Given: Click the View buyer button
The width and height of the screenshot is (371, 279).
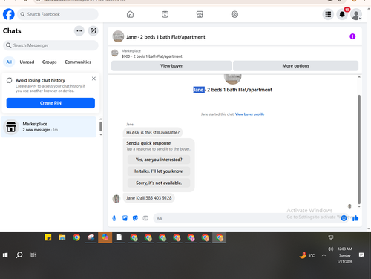Looking at the screenshot, I should pyautogui.click(x=171, y=66).
